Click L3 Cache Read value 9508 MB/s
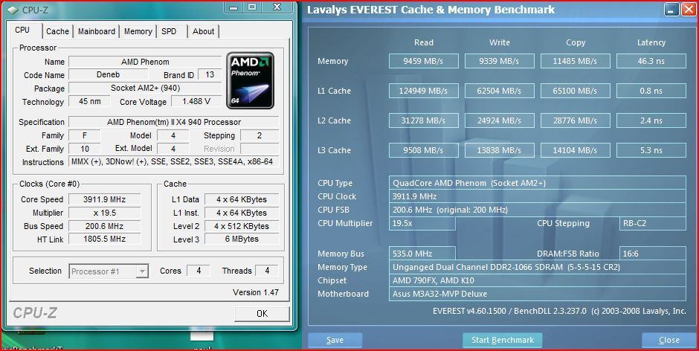Viewport: 699px width, 351px height. coord(424,150)
